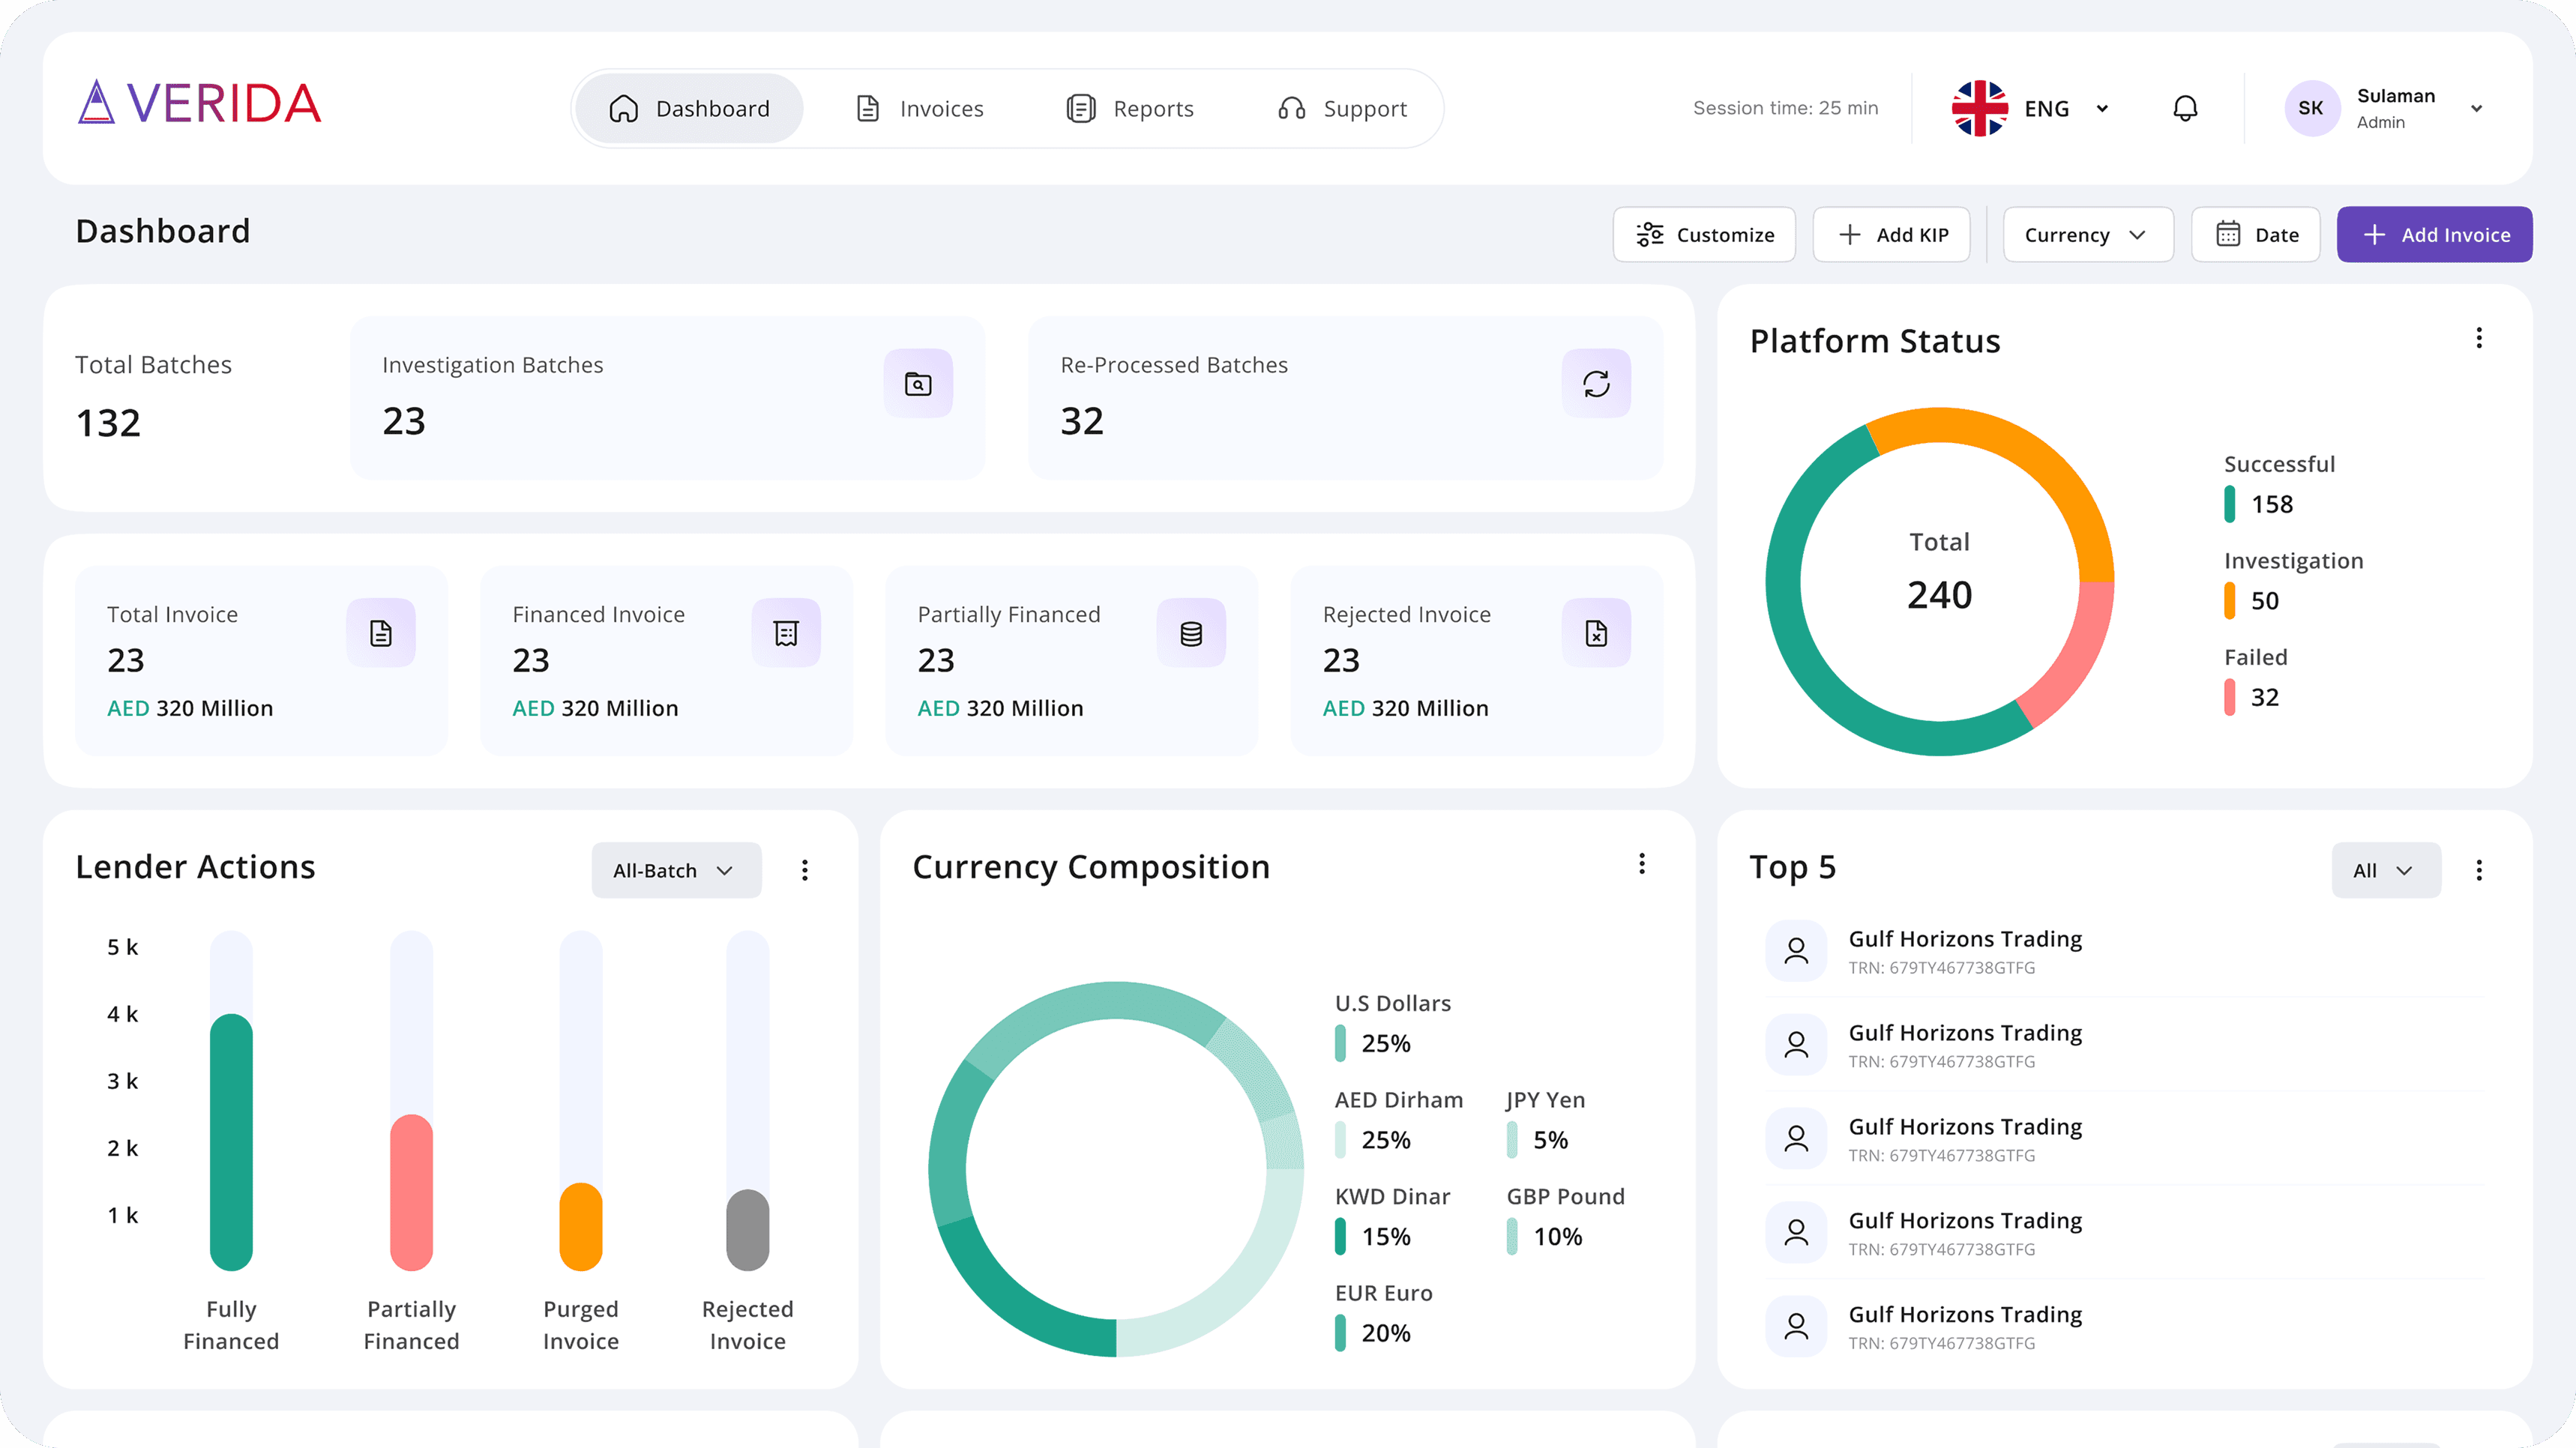
Task: Click the Rejected Invoice file-x icon
Action: (1596, 633)
